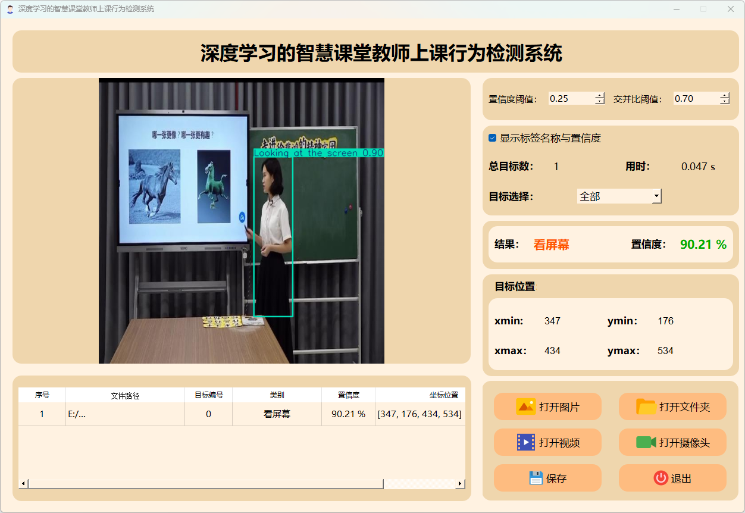Click the 置信度阈值 value field
This screenshot has width=745, height=513.
pos(570,99)
